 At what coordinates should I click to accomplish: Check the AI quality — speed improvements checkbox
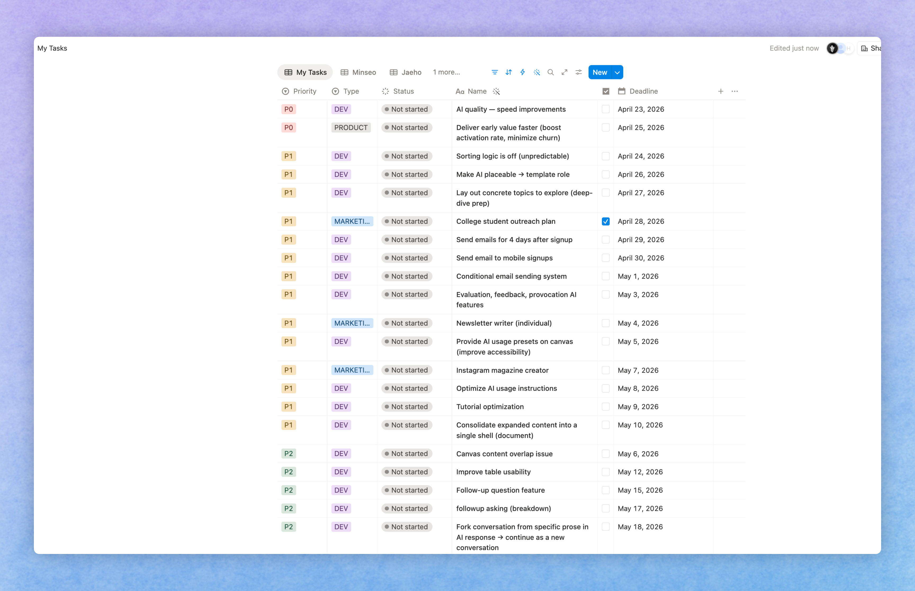[605, 109]
